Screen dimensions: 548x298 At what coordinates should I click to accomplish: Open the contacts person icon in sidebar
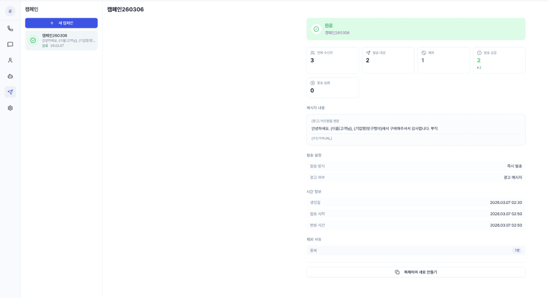(x=10, y=61)
